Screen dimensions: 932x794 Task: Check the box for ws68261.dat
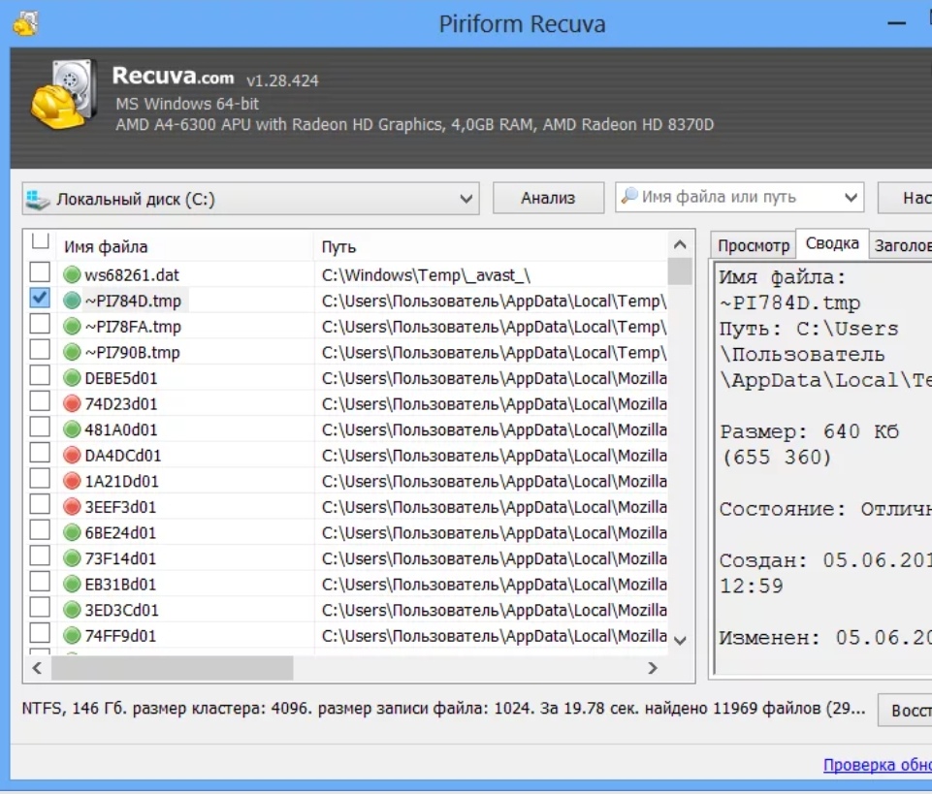[x=40, y=272]
